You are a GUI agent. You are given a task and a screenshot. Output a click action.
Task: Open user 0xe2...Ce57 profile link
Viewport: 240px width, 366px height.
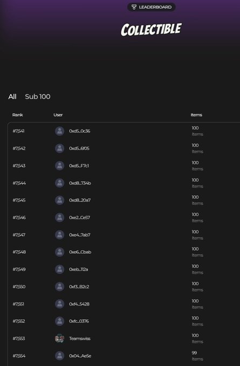(80, 217)
